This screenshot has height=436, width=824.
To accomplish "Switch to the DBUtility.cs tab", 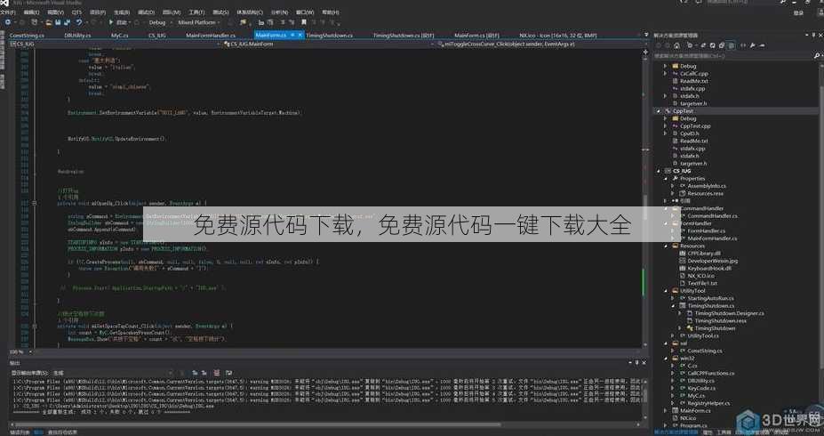I will click(x=77, y=36).
